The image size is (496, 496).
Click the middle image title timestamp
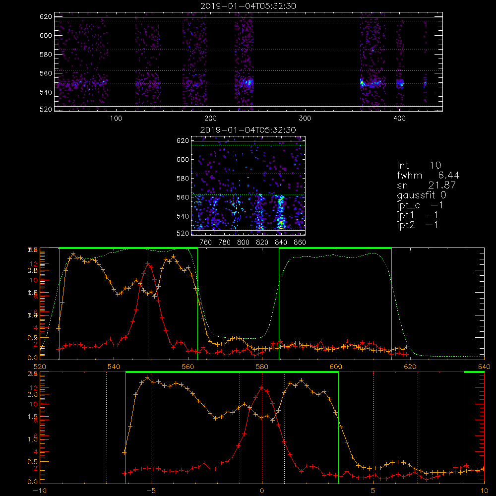(x=248, y=130)
